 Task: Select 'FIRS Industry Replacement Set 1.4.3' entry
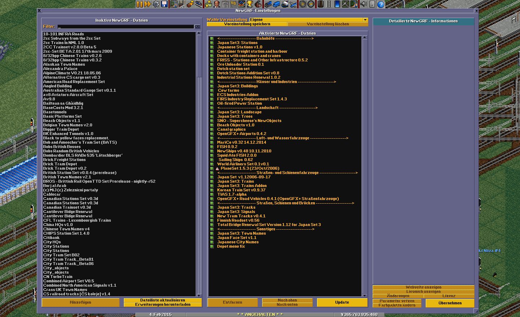pos(252,99)
